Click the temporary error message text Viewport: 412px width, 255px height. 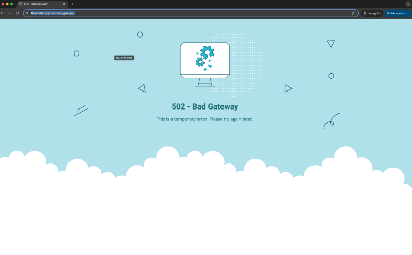tap(204, 119)
